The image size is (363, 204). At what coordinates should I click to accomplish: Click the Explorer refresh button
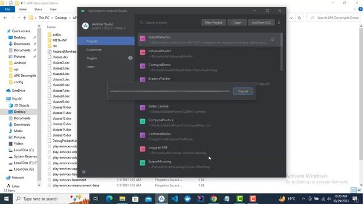click(299, 18)
